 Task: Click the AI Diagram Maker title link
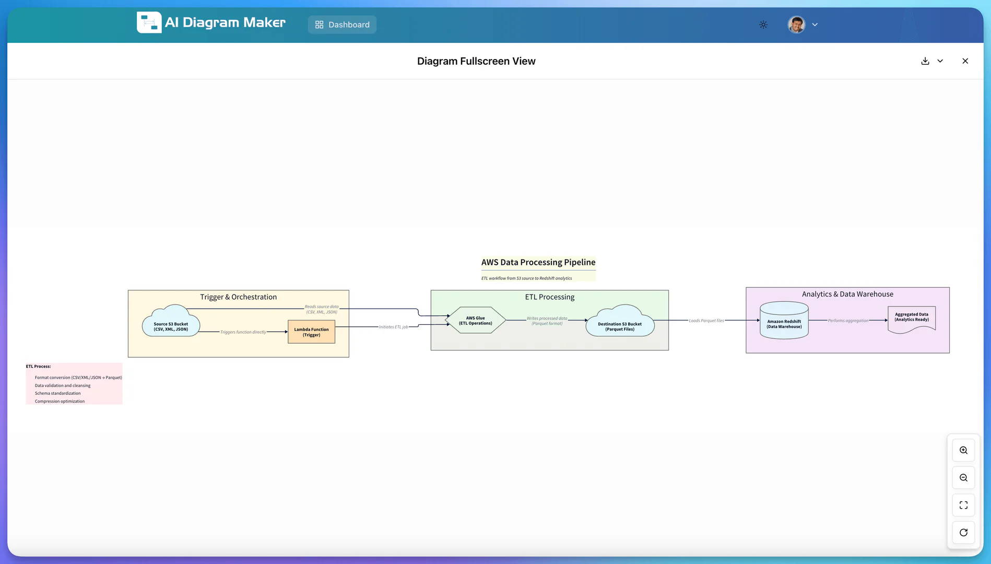coord(225,22)
